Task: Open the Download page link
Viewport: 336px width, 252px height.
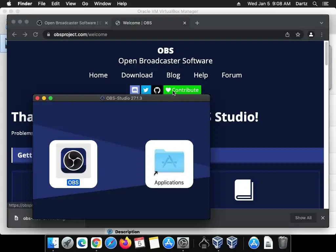Action: [x=137, y=75]
